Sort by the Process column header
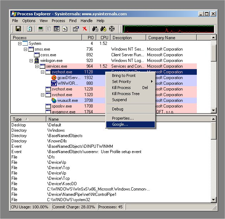 coord(46,37)
